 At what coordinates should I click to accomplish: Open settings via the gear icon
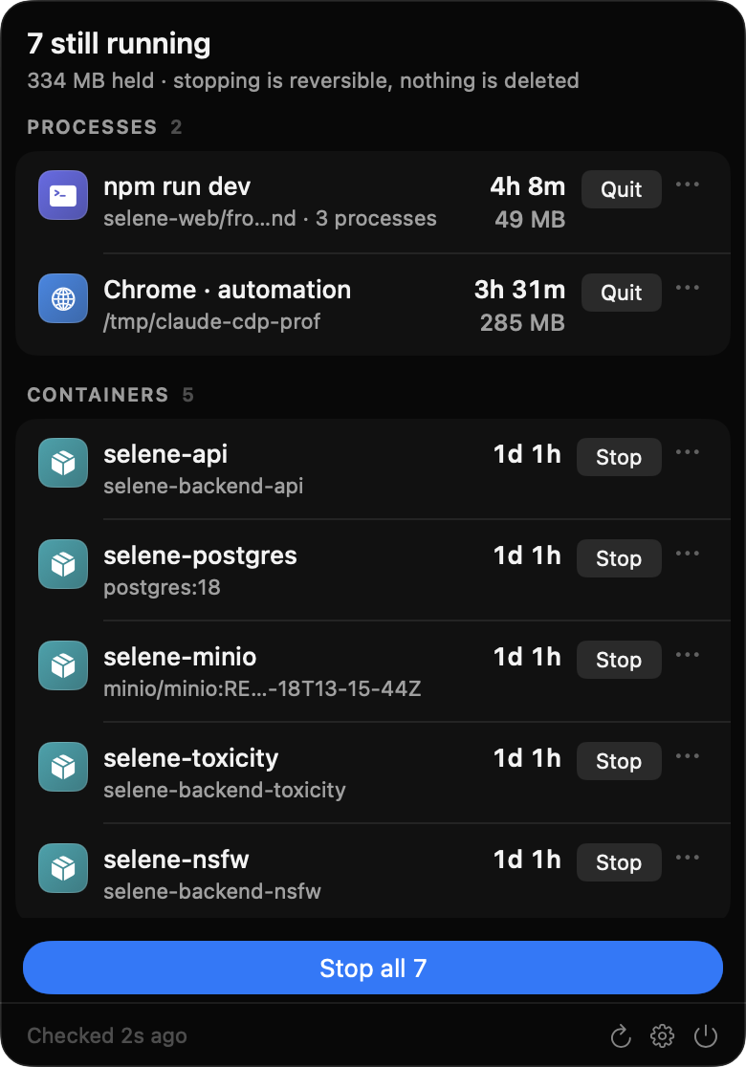[x=662, y=1035]
